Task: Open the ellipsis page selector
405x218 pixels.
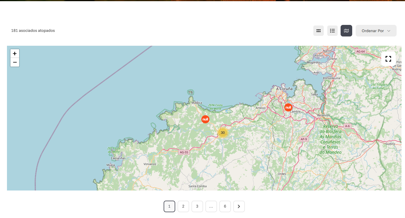Action: (x=211, y=206)
